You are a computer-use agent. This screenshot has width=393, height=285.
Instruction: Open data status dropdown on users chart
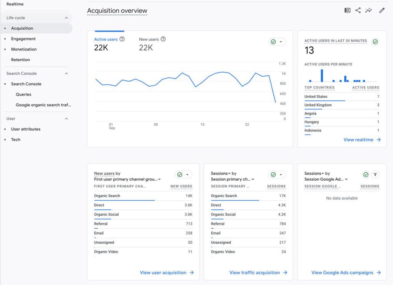click(277, 42)
